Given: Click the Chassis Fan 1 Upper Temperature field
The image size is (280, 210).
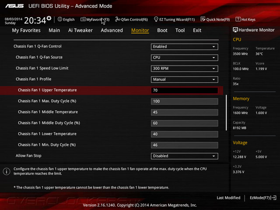Looking at the screenshot, I should point(185,91).
